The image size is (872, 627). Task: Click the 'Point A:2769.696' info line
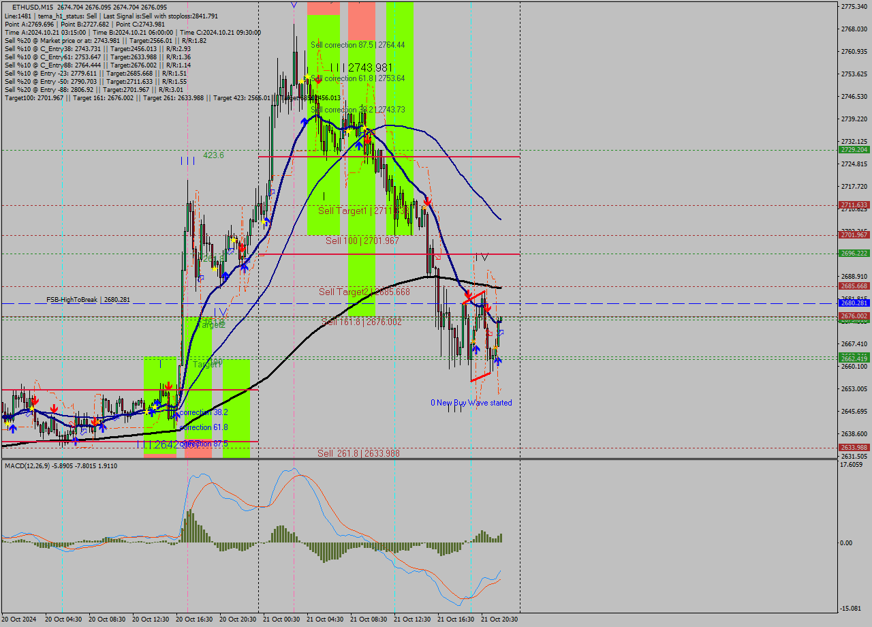(x=84, y=24)
